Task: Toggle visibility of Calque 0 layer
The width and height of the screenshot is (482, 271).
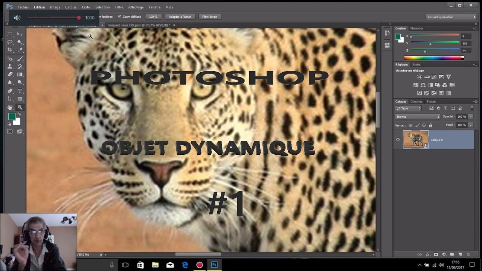Action: (398, 140)
